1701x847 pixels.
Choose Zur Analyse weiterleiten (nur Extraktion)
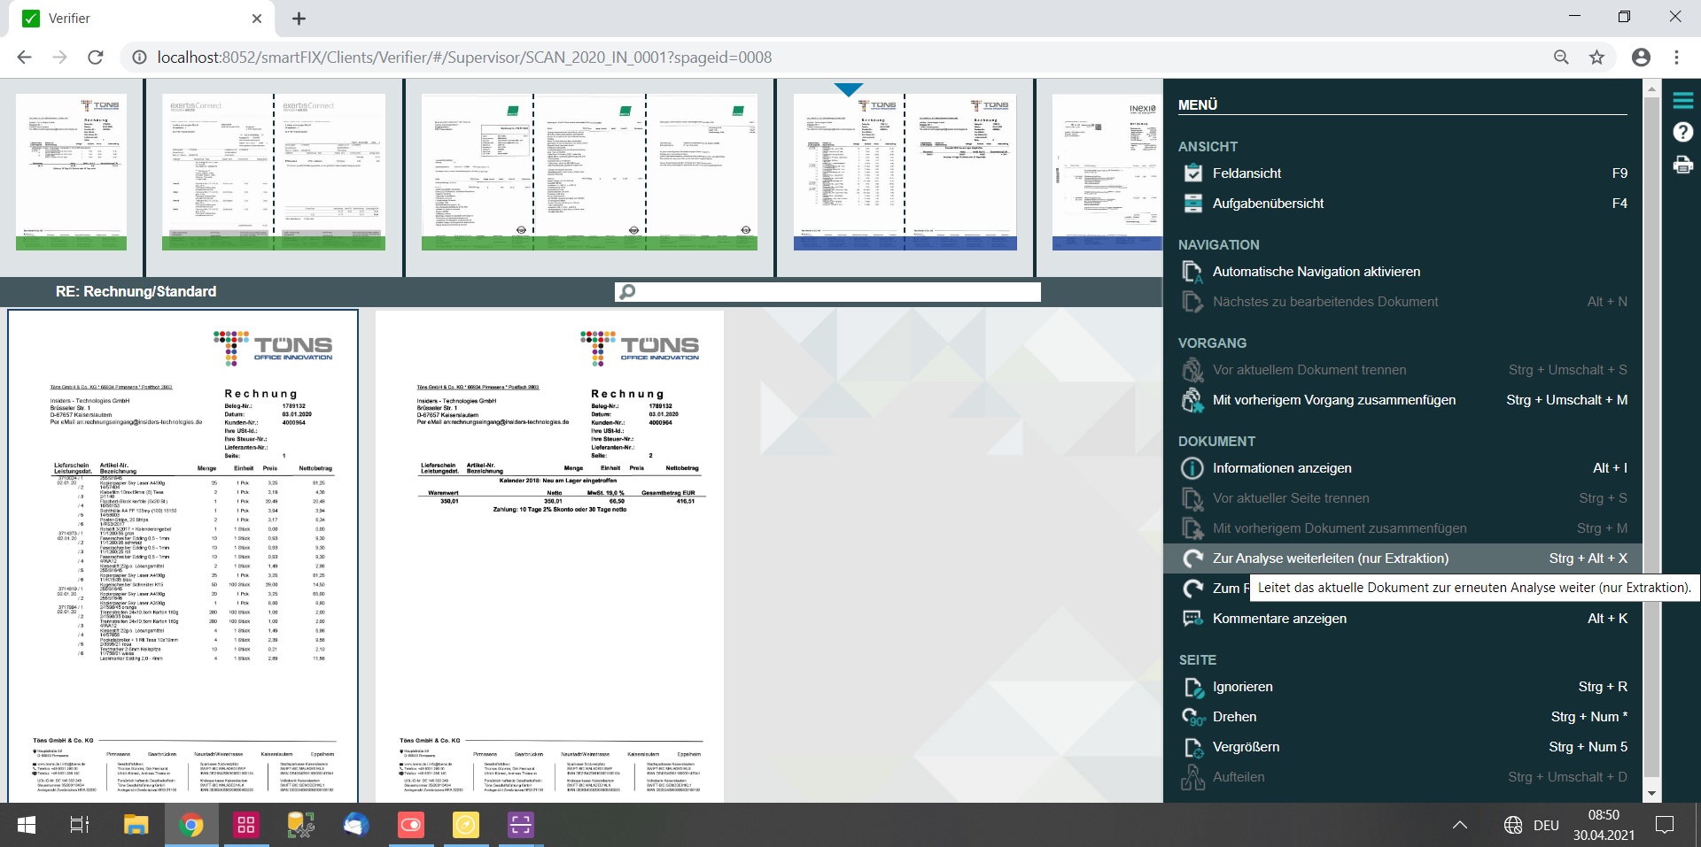pyautogui.click(x=1330, y=558)
